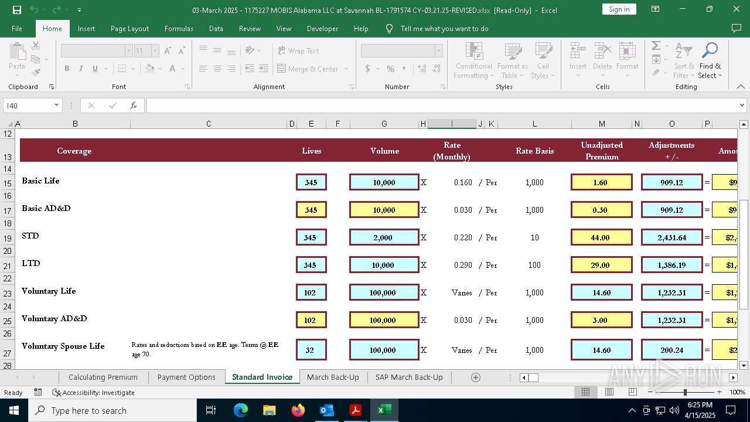Open the File menu
Screen dimensions: 750x422
(17, 29)
